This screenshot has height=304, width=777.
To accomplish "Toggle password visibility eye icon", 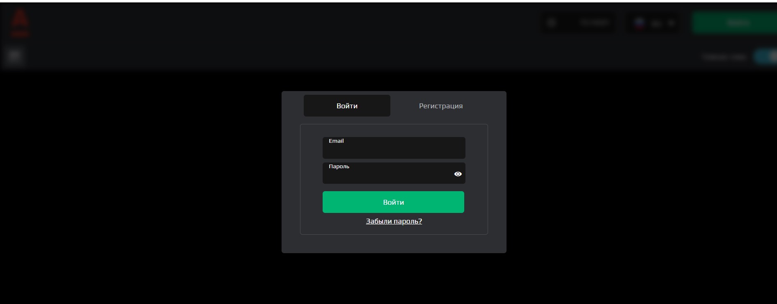I will [x=458, y=174].
